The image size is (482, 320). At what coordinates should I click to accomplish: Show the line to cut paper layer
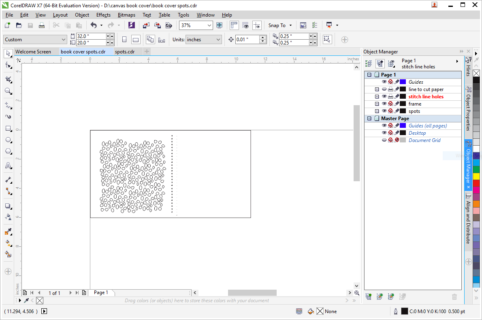pos(384,89)
